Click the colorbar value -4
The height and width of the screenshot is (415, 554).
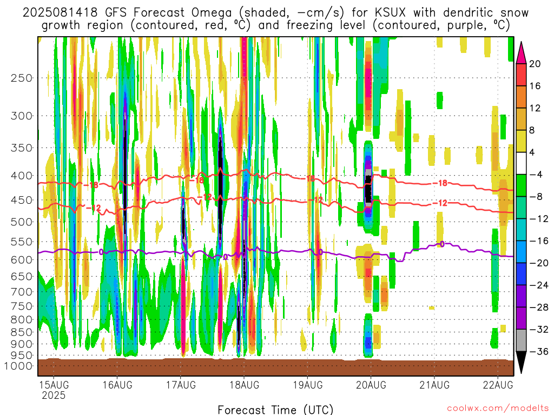(x=536, y=175)
